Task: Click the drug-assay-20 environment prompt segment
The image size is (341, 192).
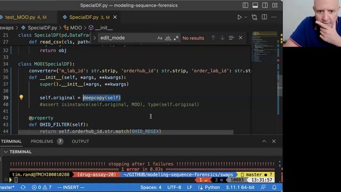Action: click(x=96, y=174)
